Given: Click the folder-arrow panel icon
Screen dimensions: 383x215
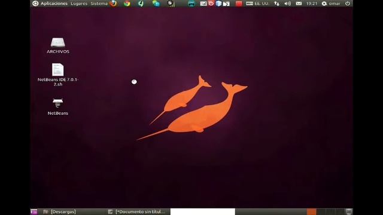Looking at the screenshot, I should pos(226,4).
